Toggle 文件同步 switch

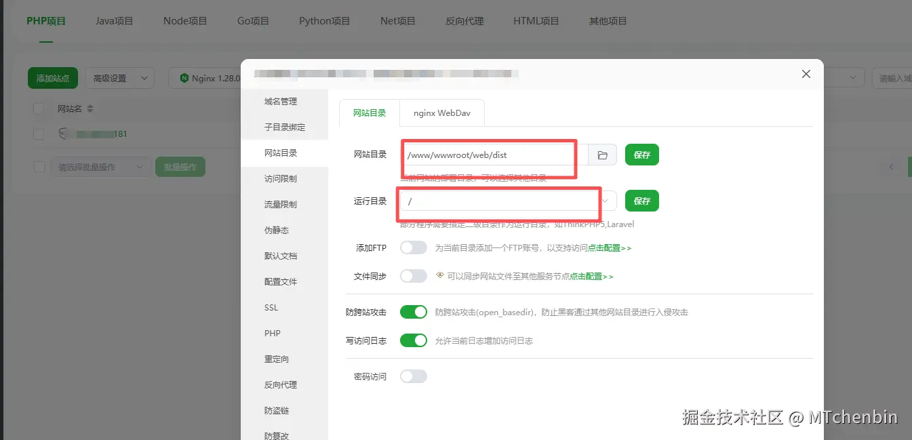[x=413, y=276]
